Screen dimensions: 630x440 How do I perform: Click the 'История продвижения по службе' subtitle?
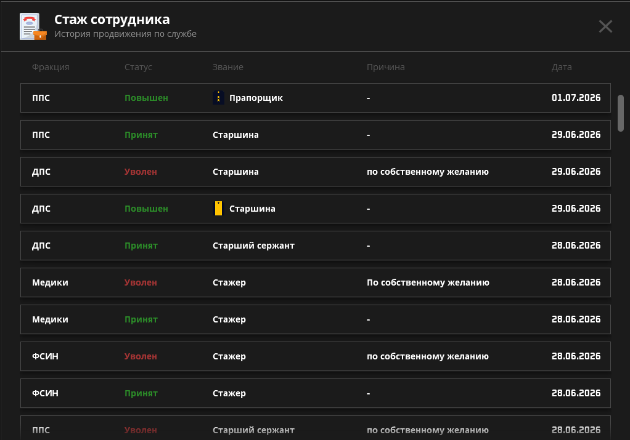click(x=125, y=34)
